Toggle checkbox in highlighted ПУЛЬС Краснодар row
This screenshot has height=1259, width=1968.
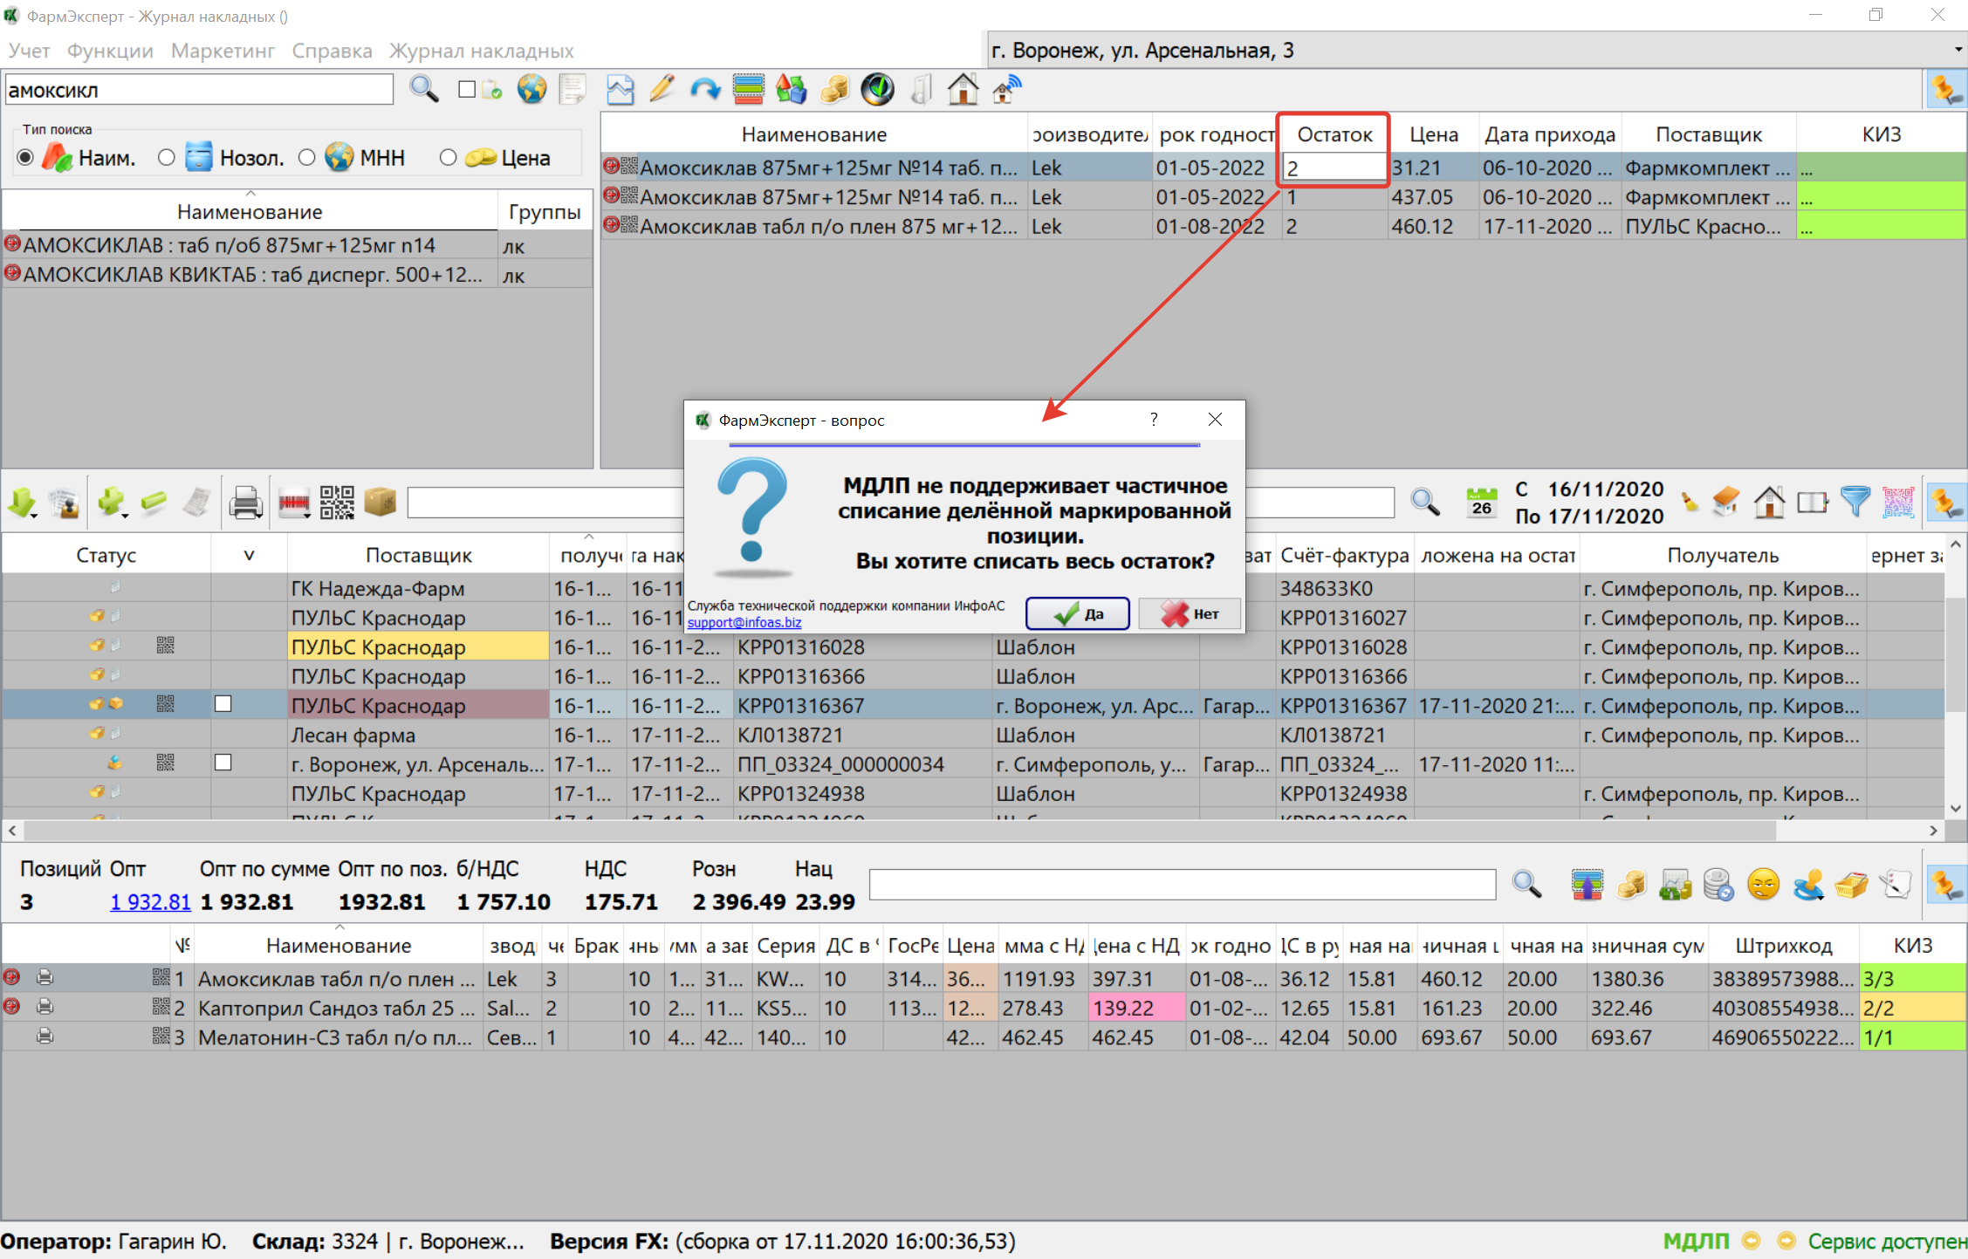(223, 704)
